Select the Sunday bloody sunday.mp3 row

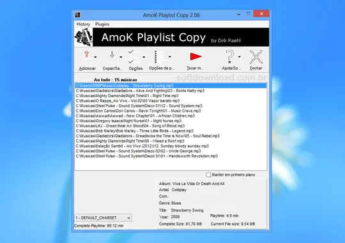171,146
